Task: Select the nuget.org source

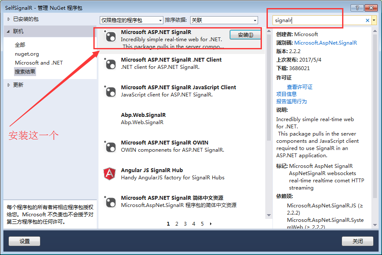Action: click(x=27, y=54)
